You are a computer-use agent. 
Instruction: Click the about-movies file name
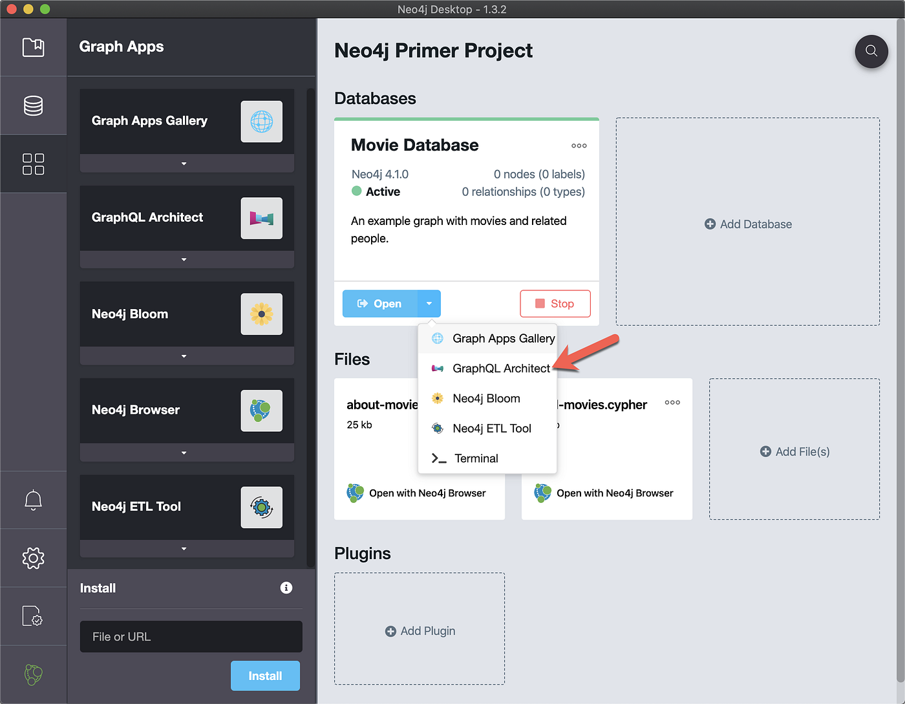pos(383,405)
